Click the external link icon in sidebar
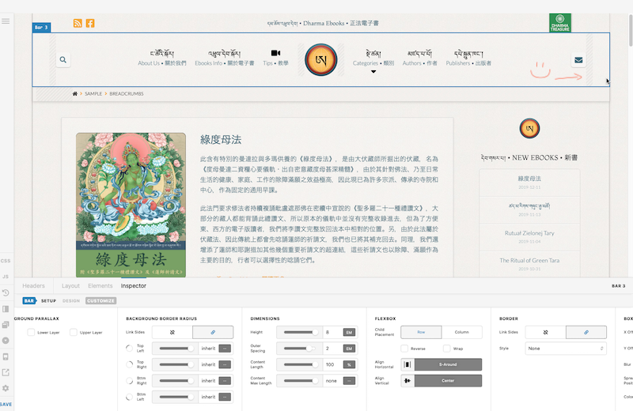 tap(6, 372)
